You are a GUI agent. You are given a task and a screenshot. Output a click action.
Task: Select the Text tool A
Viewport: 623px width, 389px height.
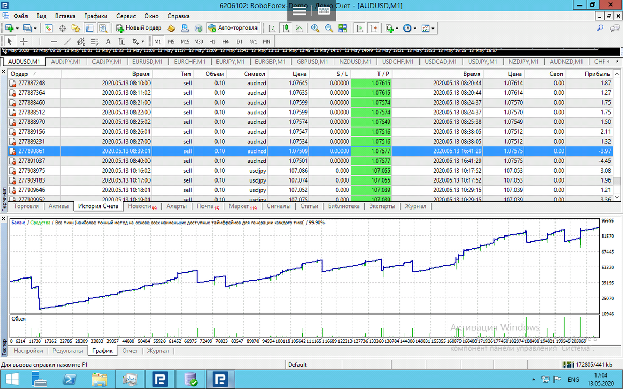(x=108, y=41)
